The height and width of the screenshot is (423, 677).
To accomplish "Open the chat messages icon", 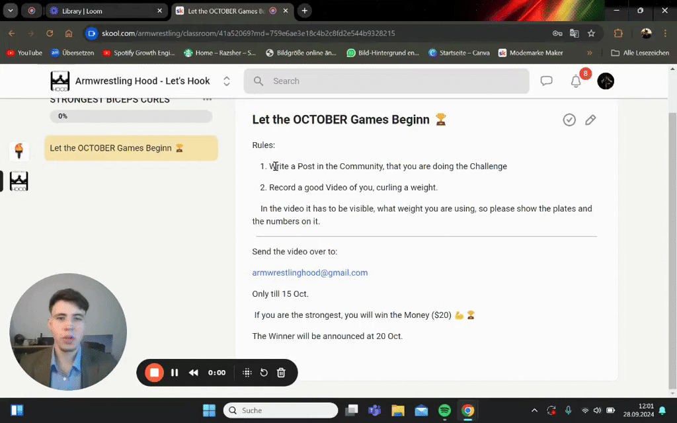I will tap(547, 81).
